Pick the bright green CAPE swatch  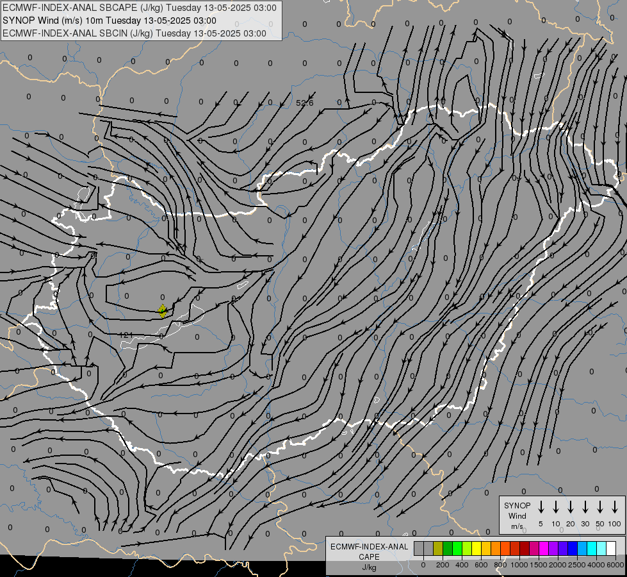pyautogui.click(x=457, y=548)
